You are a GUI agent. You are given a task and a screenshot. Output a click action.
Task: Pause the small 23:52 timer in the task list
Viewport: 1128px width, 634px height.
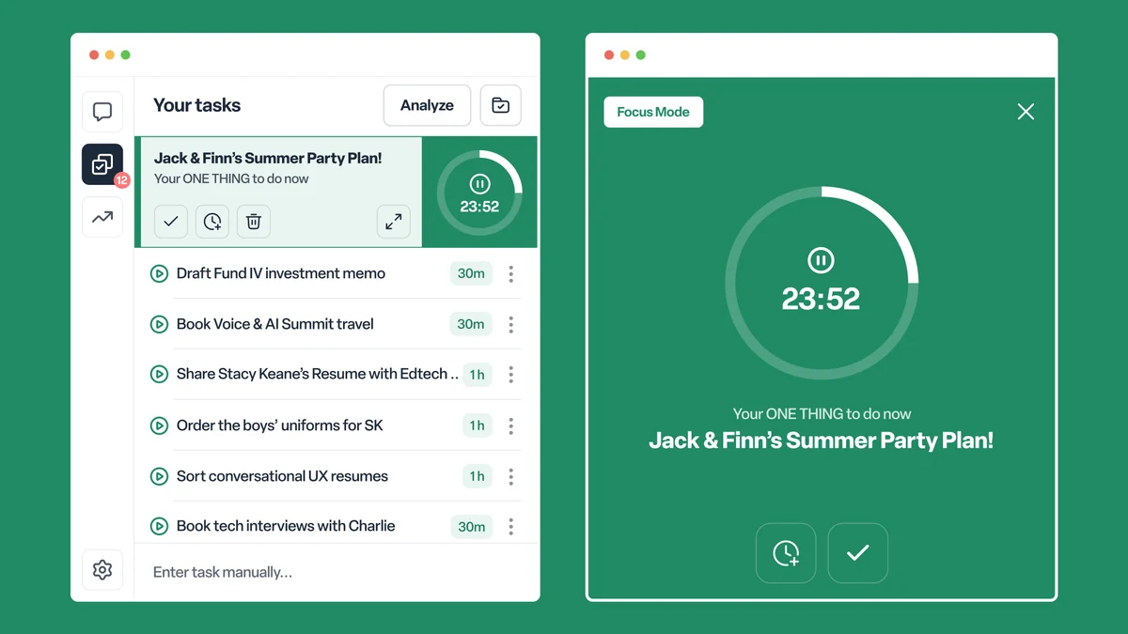(479, 184)
